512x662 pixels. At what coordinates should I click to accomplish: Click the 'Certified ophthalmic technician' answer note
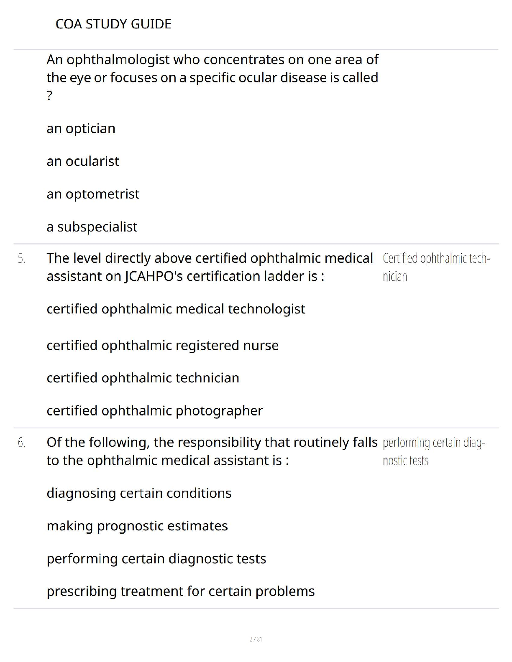pos(436,267)
